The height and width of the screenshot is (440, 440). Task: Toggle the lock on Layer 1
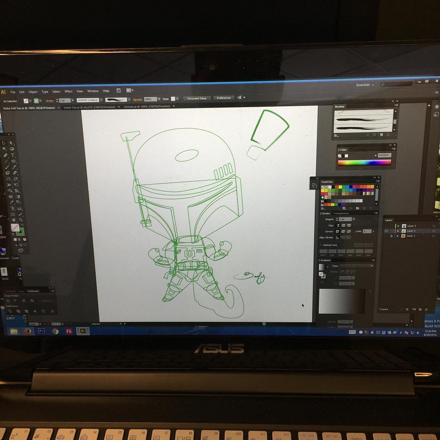click(x=392, y=236)
